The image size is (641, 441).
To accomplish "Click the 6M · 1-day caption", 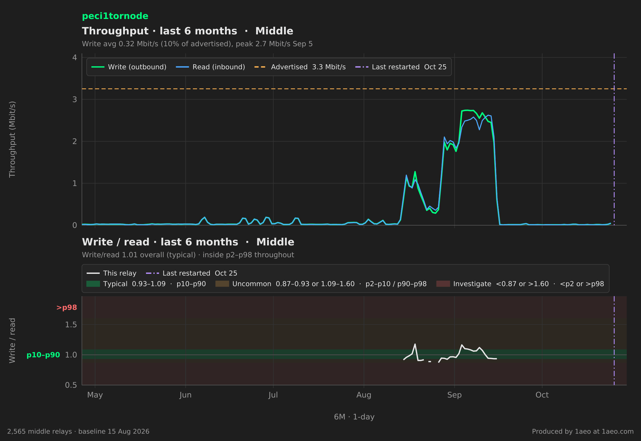I will pyautogui.click(x=354, y=417).
